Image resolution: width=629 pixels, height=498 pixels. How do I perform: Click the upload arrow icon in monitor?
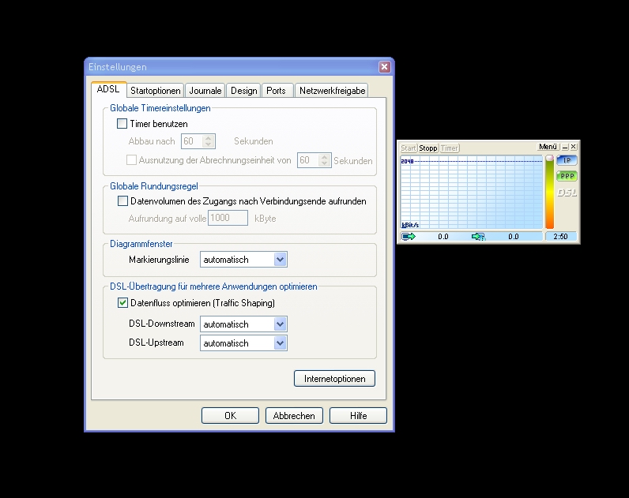click(409, 237)
